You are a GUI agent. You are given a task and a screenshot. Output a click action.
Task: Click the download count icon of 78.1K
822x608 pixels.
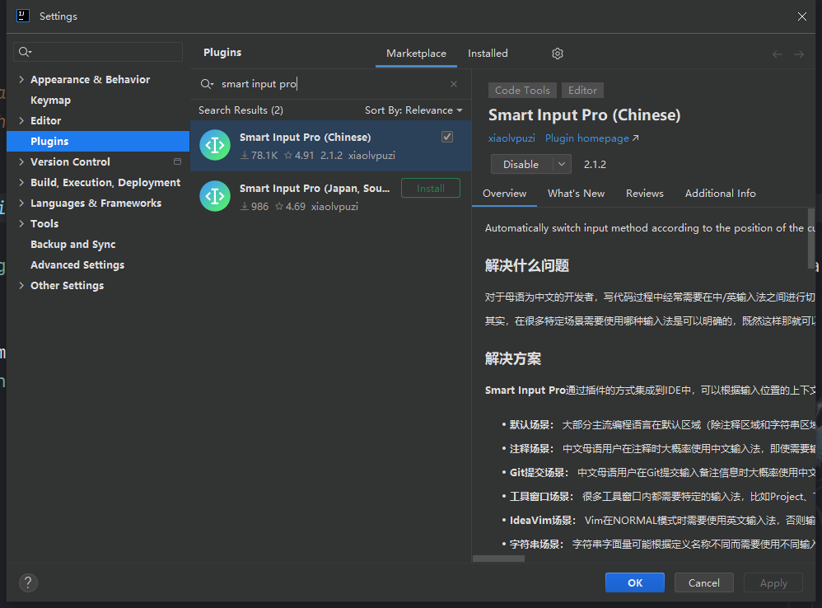(245, 155)
